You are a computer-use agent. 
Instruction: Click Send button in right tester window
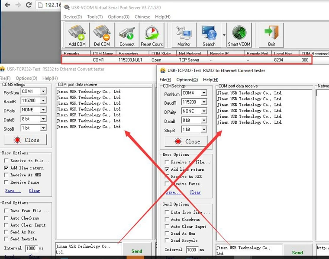tap(297, 250)
